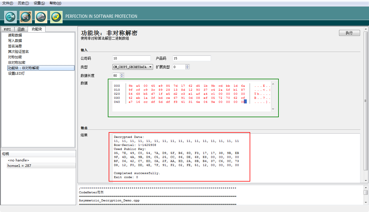This screenshot has width=369, height=212.
Task: Click 'Completed successfully.' in the result
Action: click(137, 173)
